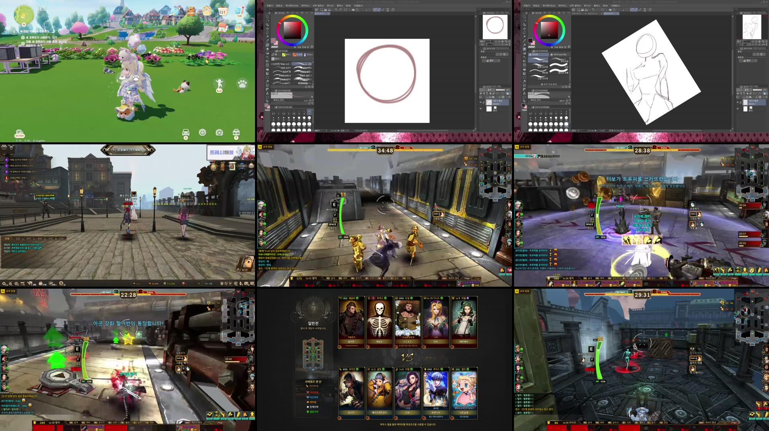The width and height of the screenshot is (769, 431).
Task: Select the magnifier tool in the circle-canvas Clip Studio
Action: (267, 17)
